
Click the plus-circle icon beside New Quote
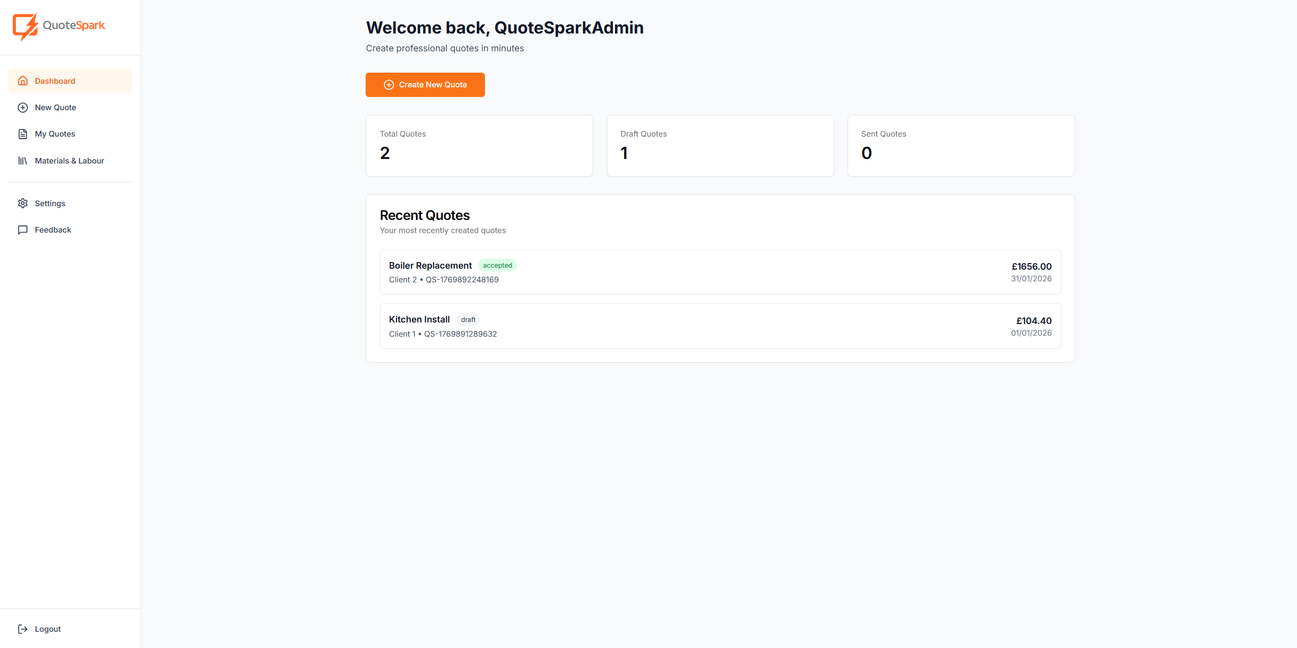pyautogui.click(x=23, y=107)
